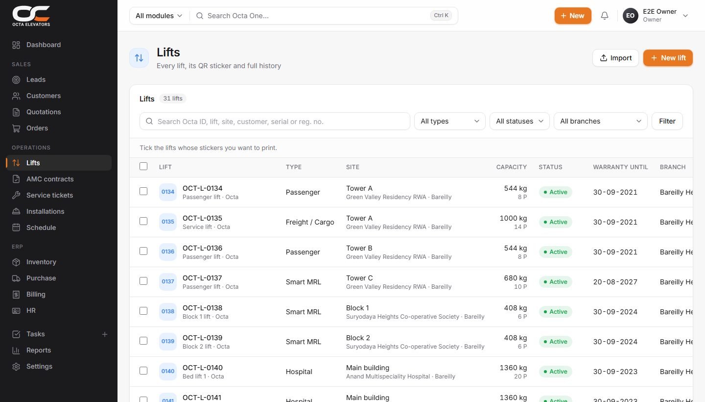705x402 pixels.
Task: Open lift OCT-L-0140 thumbnail badge
Action: (x=168, y=371)
